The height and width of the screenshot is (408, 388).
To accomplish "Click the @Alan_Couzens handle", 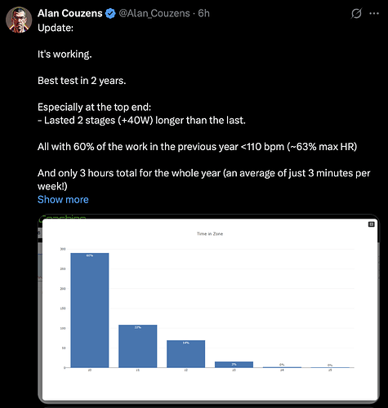I will tap(154, 13).
